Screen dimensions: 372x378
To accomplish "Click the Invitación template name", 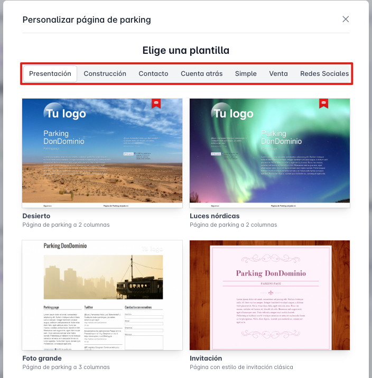I will click(206, 358).
